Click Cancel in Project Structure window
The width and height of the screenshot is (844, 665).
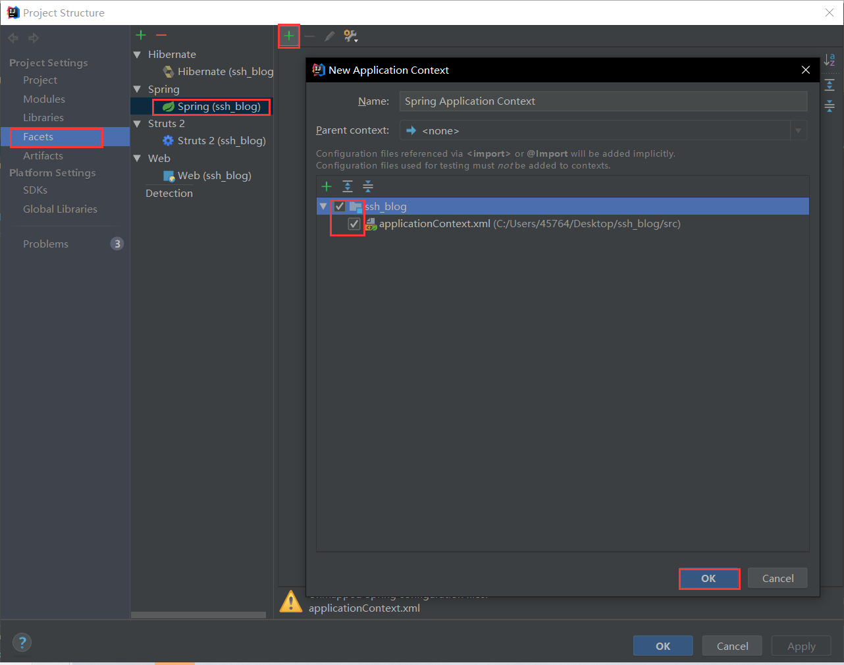click(x=732, y=646)
